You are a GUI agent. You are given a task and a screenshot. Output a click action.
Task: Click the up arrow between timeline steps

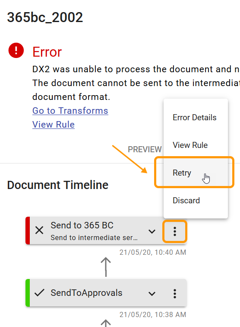106,267
